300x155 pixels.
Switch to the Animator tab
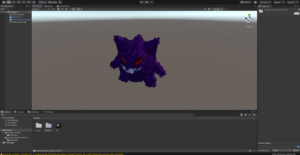pyautogui.click(x=48, y=112)
